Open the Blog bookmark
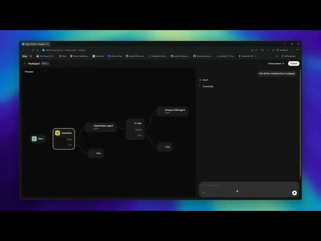Screen dimensions: 321x241 coord(25,56)
